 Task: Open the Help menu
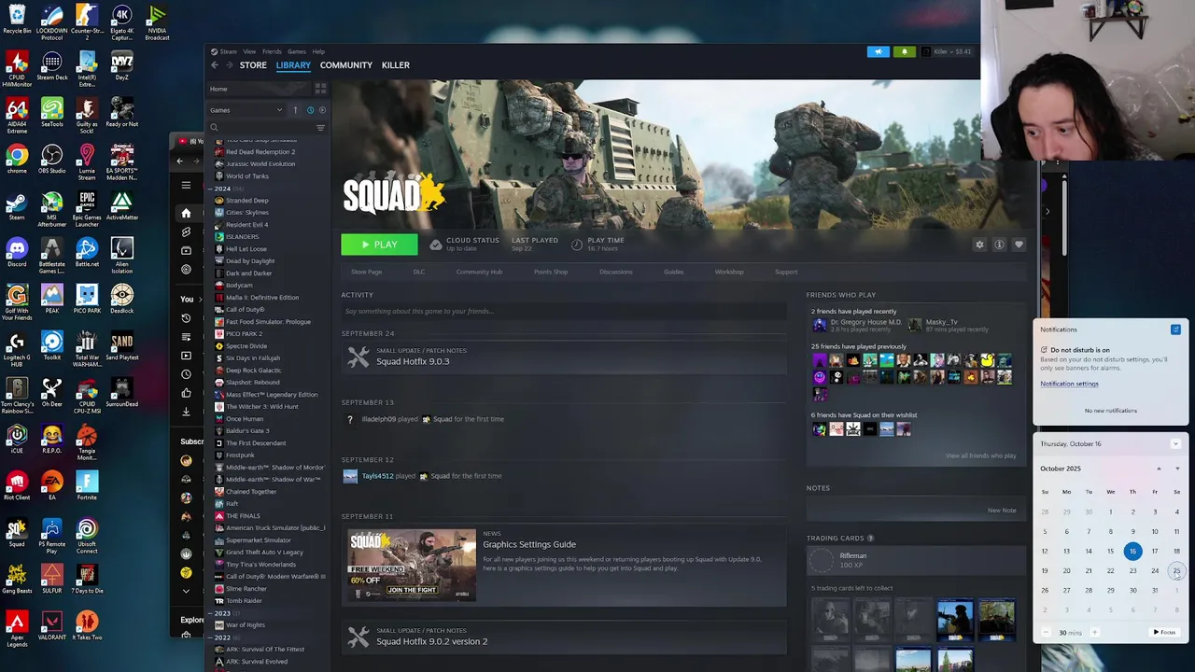318,51
